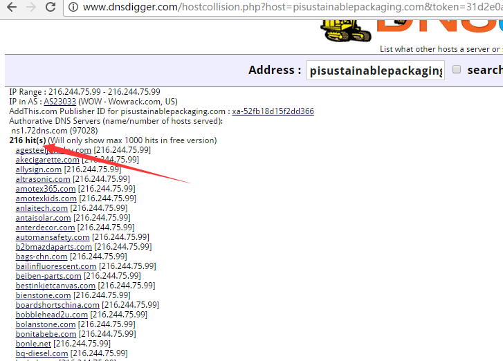Click the Address input field
Screen dimensions: 503x361
tap(375, 71)
